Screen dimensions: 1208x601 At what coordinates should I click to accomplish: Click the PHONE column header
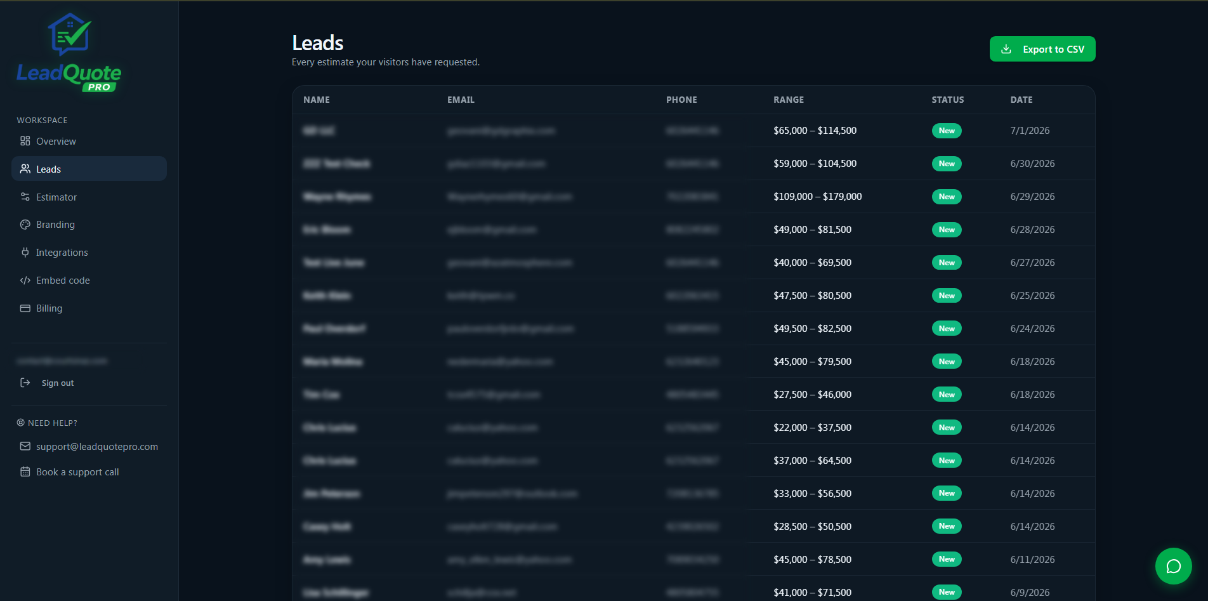pyautogui.click(x=681, y=100)
